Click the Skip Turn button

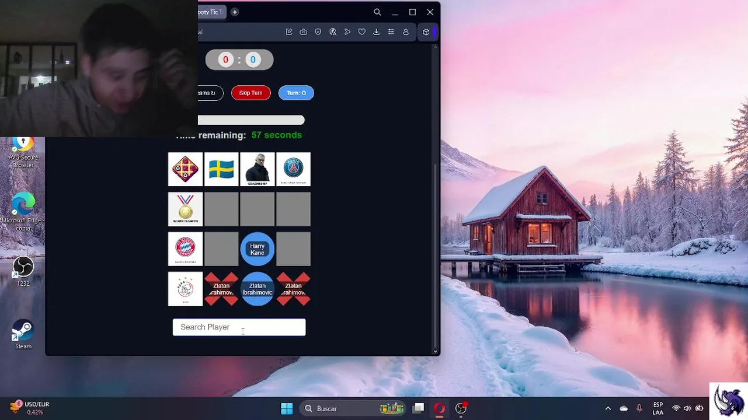pos(251,93)
